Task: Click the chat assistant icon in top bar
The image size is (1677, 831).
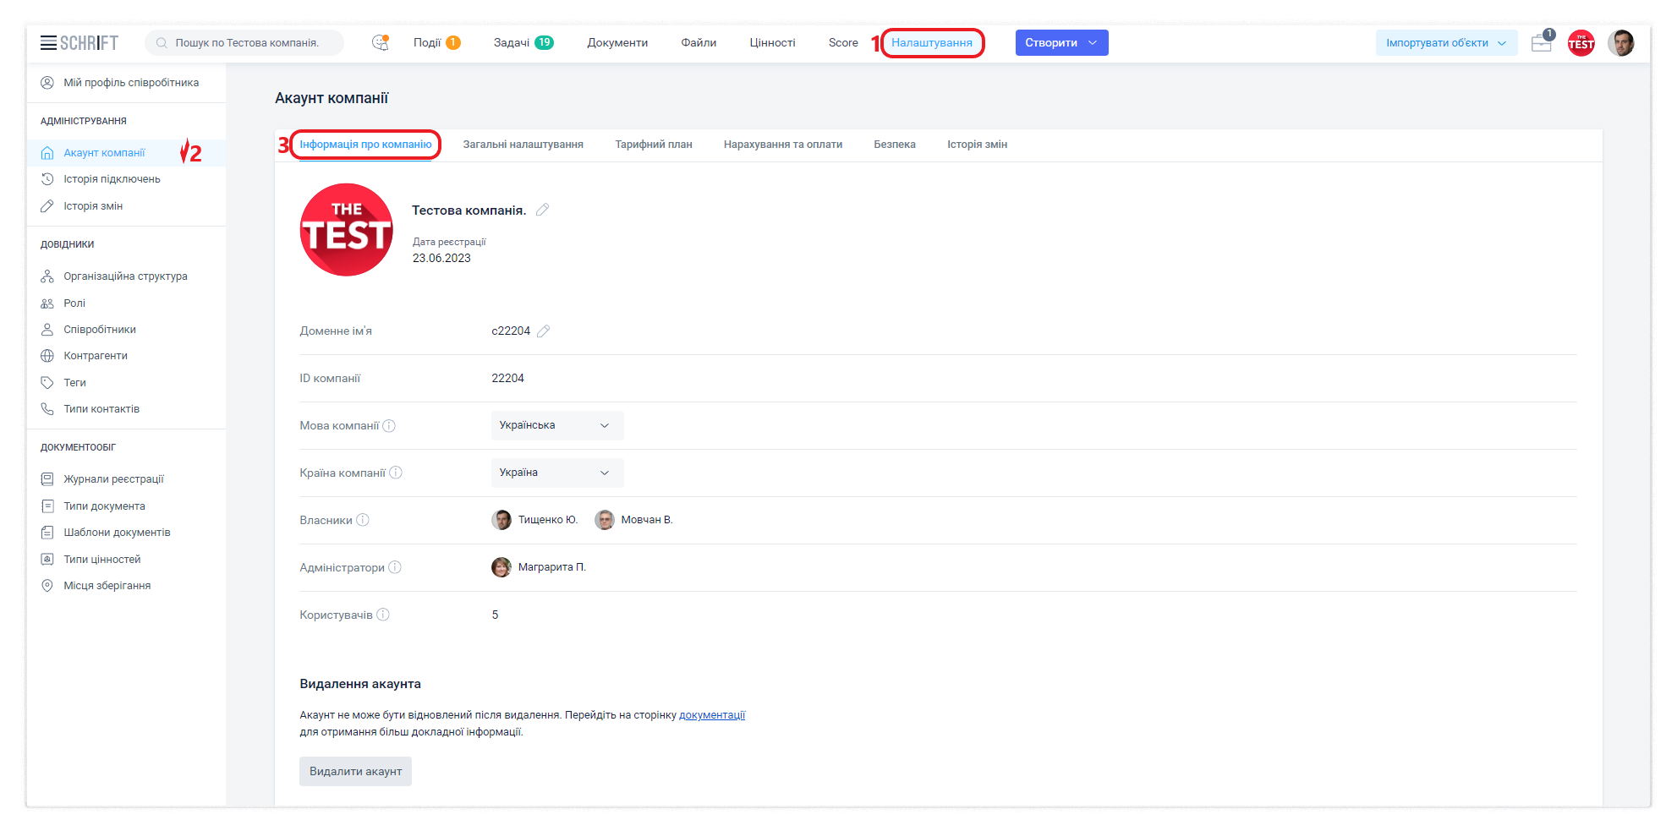Action: point(381,42)
